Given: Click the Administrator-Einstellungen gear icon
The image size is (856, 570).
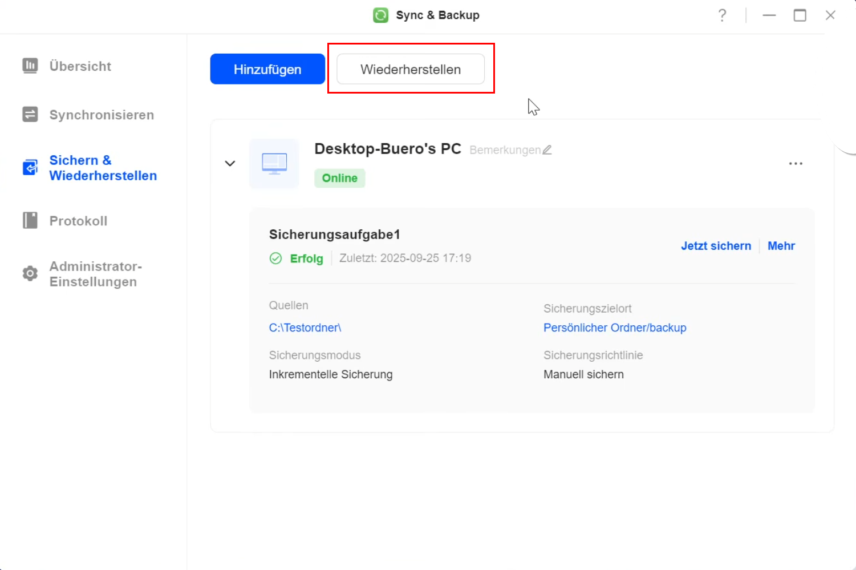Looking at the screenshot, I should pos(30,273).
